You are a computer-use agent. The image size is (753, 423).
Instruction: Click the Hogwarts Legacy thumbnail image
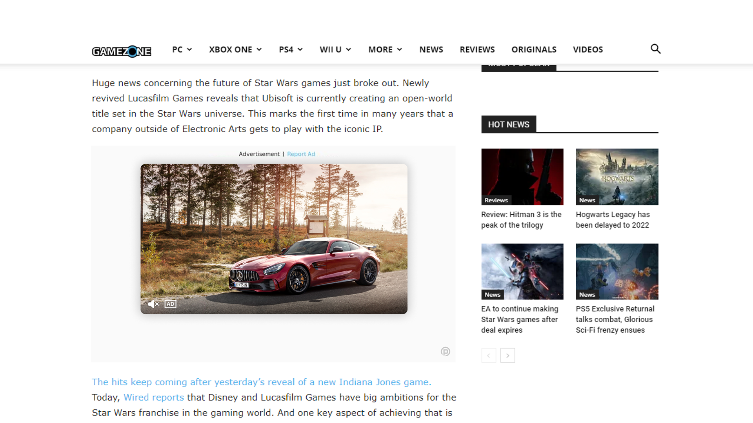[617, 177]
